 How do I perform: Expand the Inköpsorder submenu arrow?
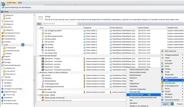[183, 75]
